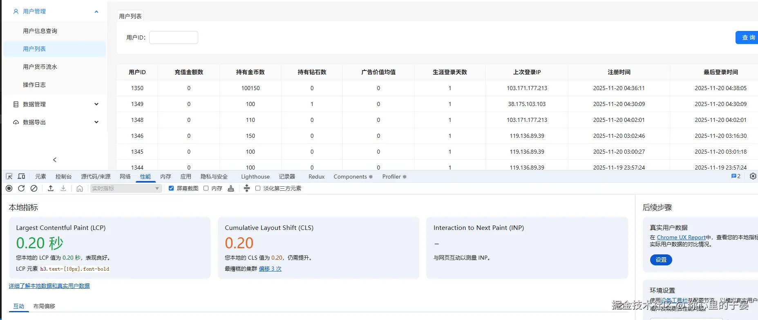Open the Lighthouse tab
The height and width of the screenshot is (320, 758).
[255, 177]
